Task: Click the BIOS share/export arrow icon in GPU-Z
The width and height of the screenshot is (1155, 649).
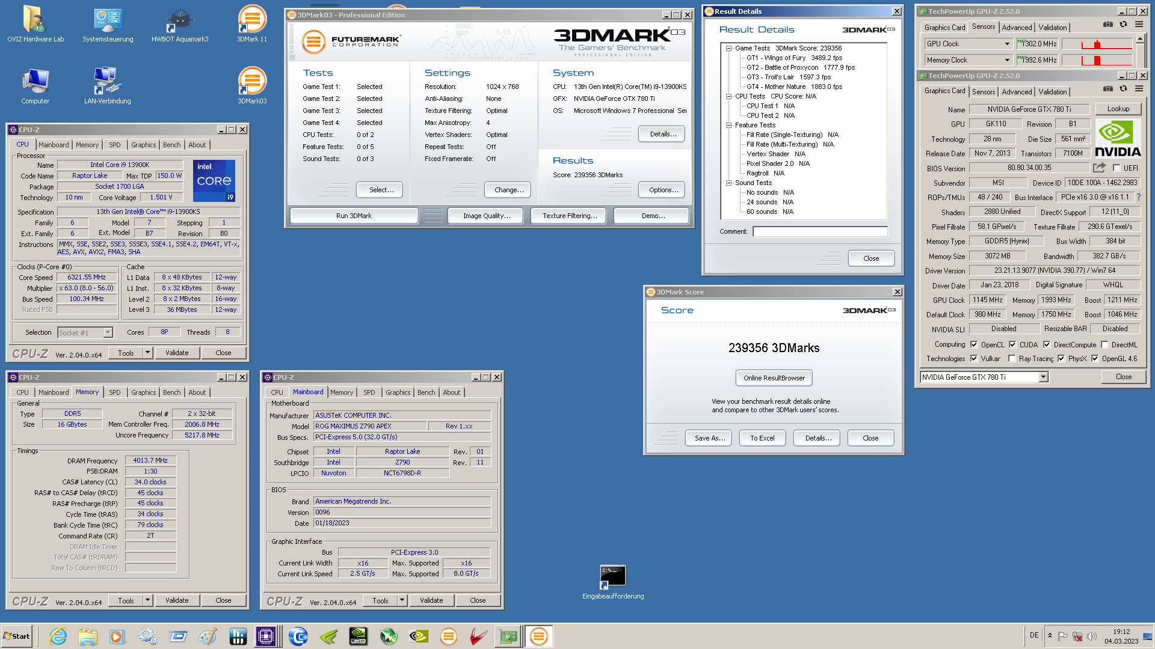Action: click(1099, 168)
